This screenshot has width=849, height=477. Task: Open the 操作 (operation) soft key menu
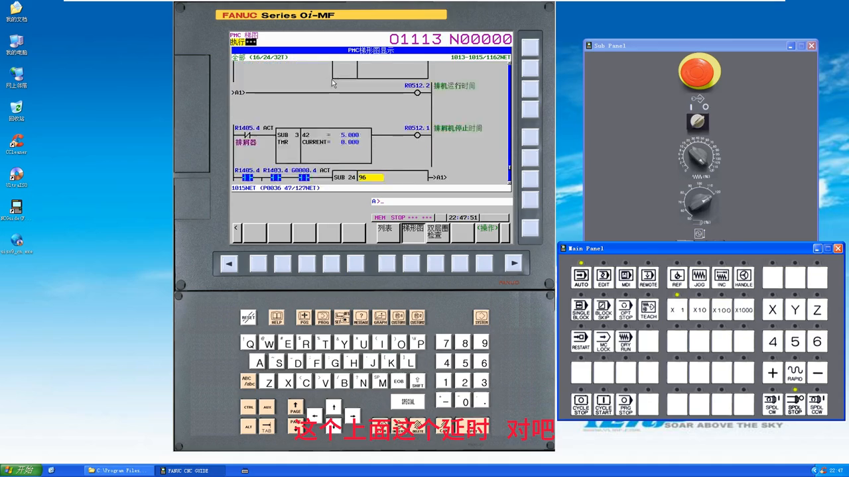[x=487, y=232]
